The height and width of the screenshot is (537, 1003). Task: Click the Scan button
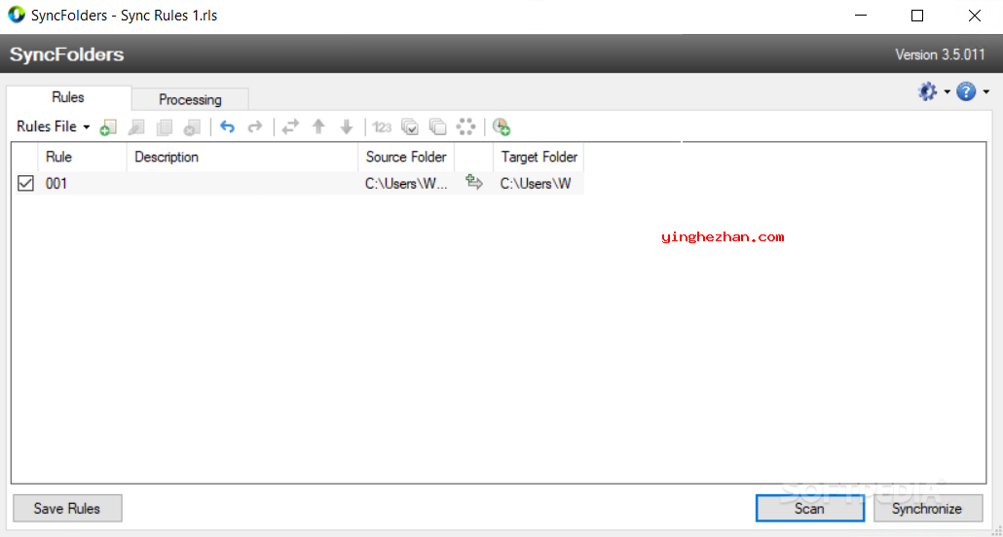pos(809,508)
